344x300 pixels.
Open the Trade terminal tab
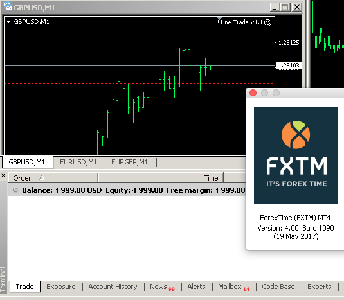[x=25, y=287]
